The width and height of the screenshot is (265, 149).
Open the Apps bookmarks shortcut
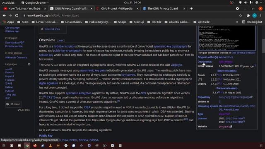coord(8,22)
